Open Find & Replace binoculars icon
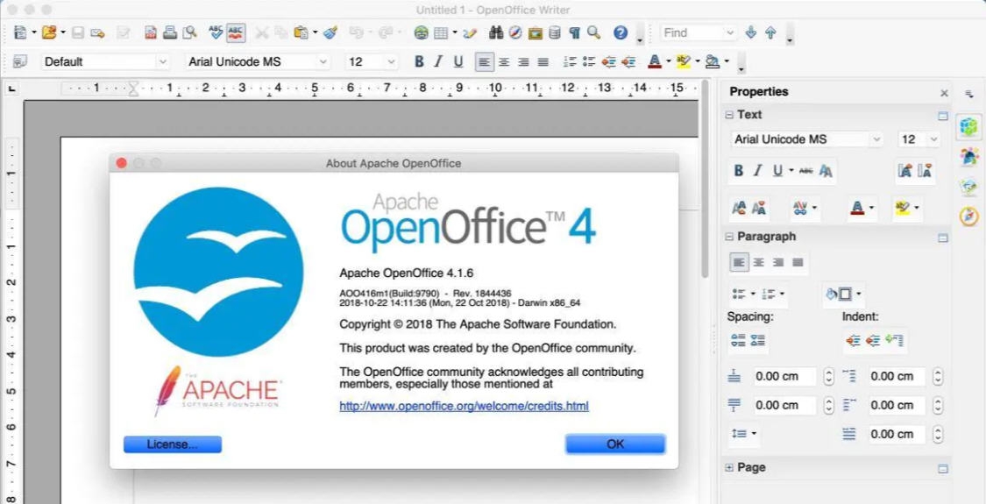The height and width of the screenshot is (504, 986). point(496,32)
